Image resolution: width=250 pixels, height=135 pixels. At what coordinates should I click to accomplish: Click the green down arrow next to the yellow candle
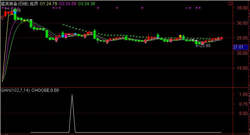[x=184, y=37]
